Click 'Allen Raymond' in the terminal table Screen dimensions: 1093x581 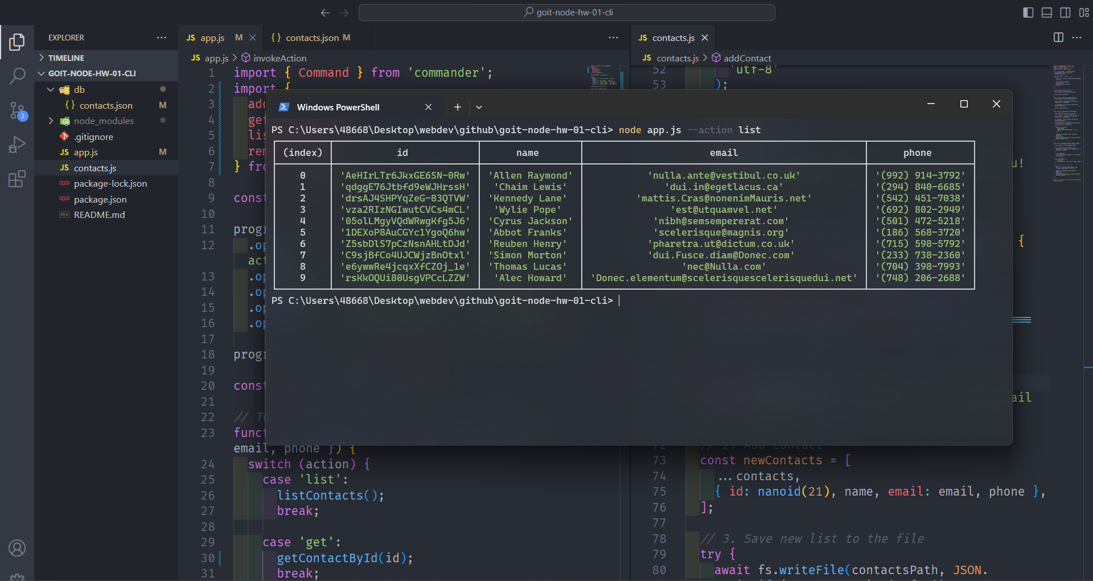[x=530, y=175]
